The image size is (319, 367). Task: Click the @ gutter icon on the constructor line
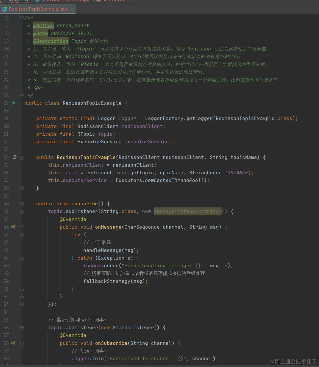(14, 157)
